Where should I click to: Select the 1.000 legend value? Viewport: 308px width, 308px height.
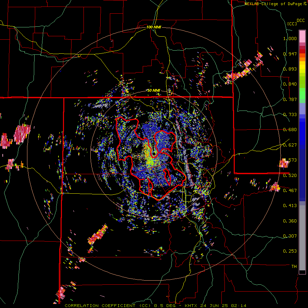[290, 38]
